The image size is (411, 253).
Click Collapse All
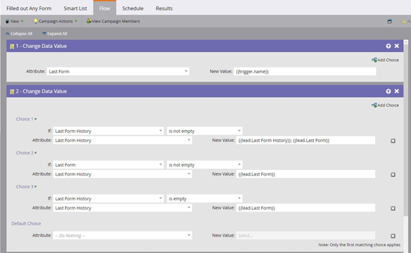[x=19, y=34]
